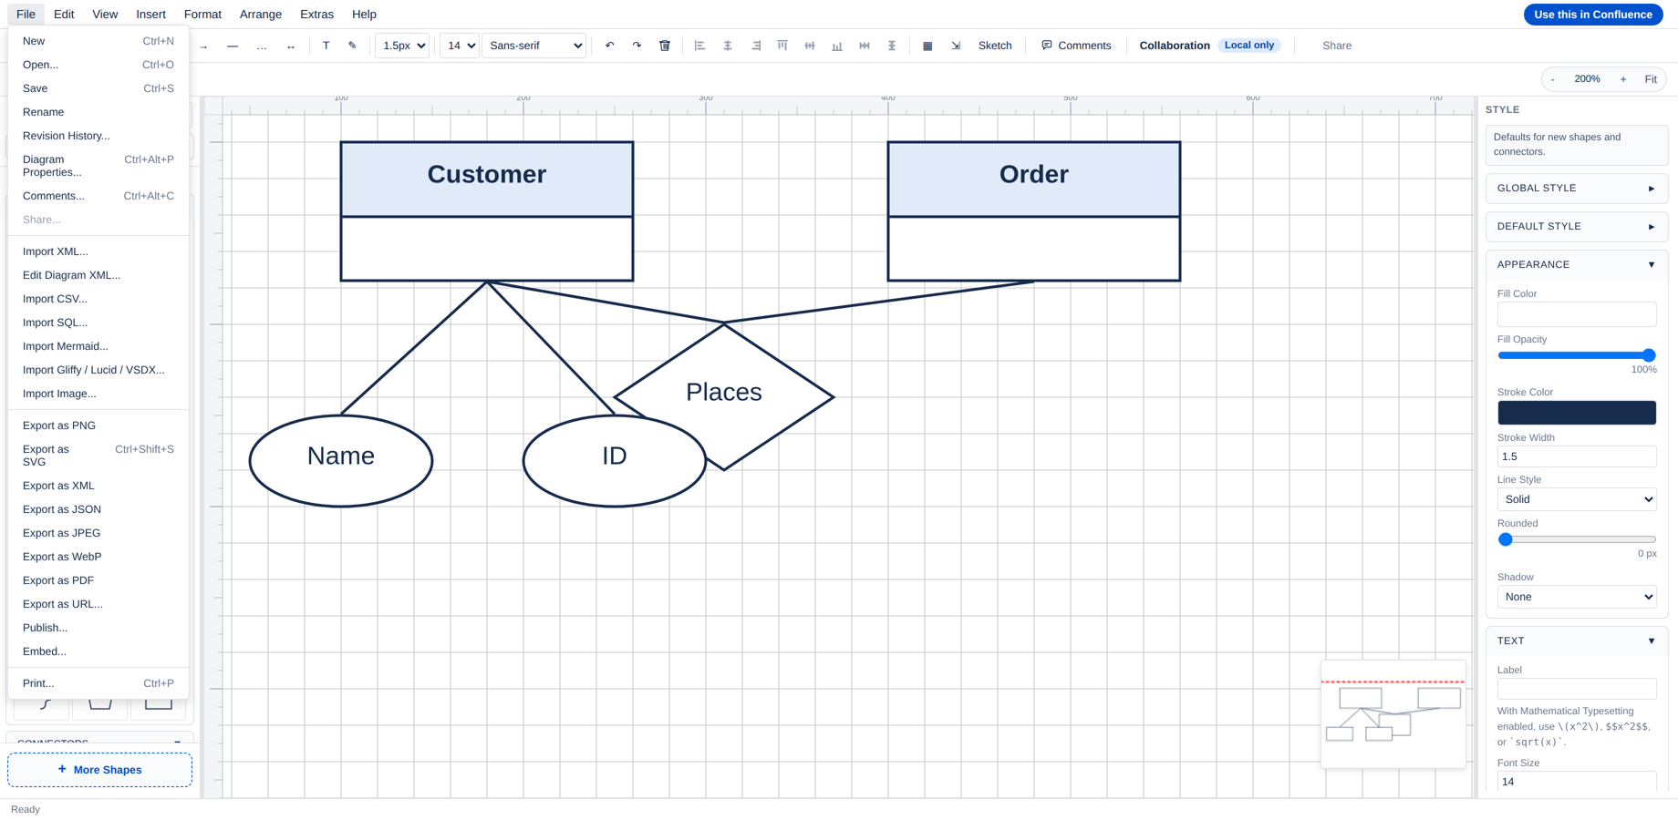Choose Export as PDF
Image resolution: width=1678 pixels, height=820 pixels.
(98, 580)
